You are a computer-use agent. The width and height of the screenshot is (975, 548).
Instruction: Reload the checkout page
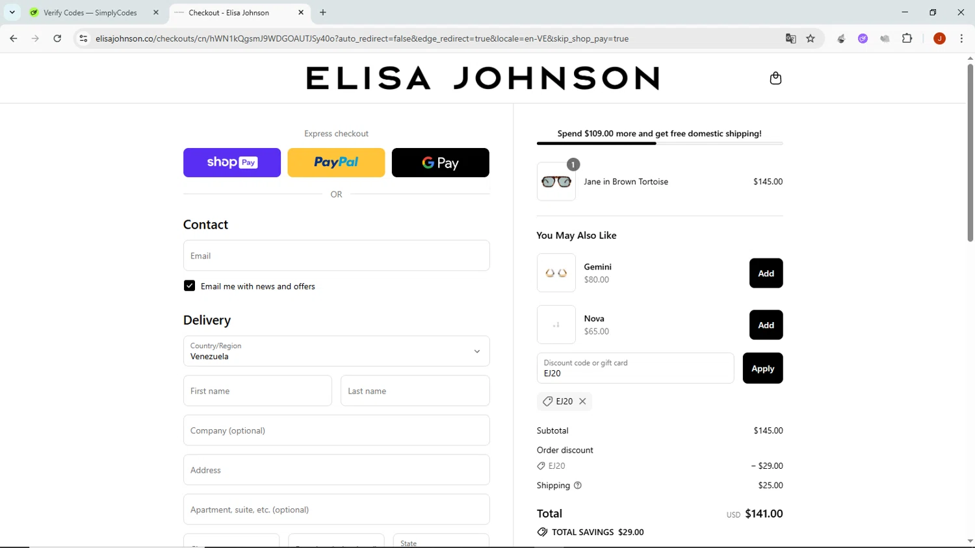[57, 38]
